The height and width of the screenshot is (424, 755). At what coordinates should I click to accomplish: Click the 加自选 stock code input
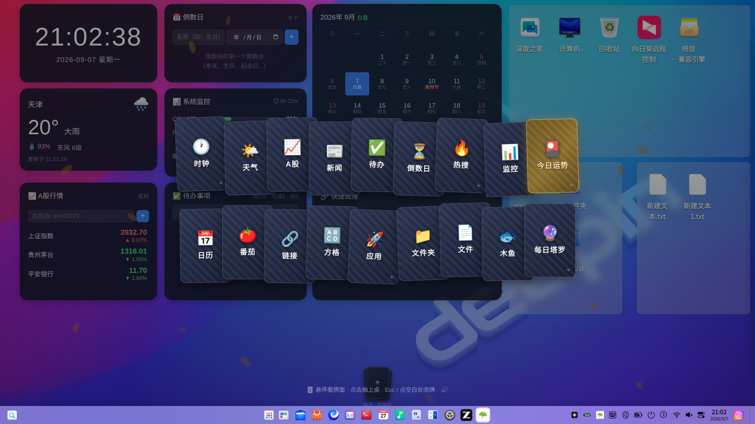pos(81,216)
